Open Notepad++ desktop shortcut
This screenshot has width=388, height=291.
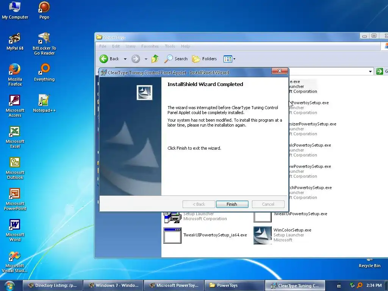click(44, 103)
